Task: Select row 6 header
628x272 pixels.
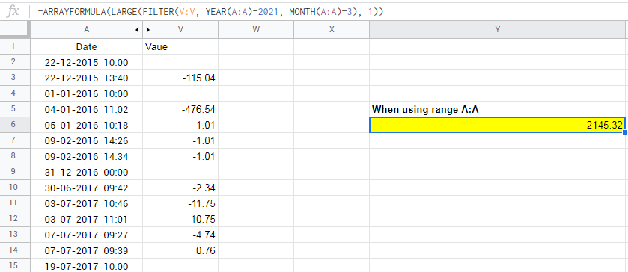Action: coord(15,125)
